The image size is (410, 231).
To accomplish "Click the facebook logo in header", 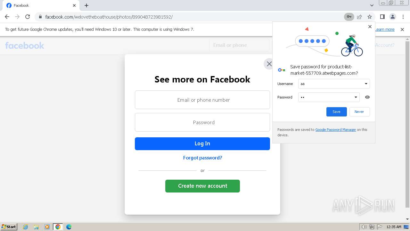I will [x=25, y=46].
